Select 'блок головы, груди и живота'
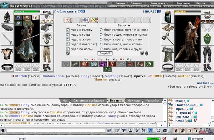Screen dimensions: 214x140 coord(101,30)
